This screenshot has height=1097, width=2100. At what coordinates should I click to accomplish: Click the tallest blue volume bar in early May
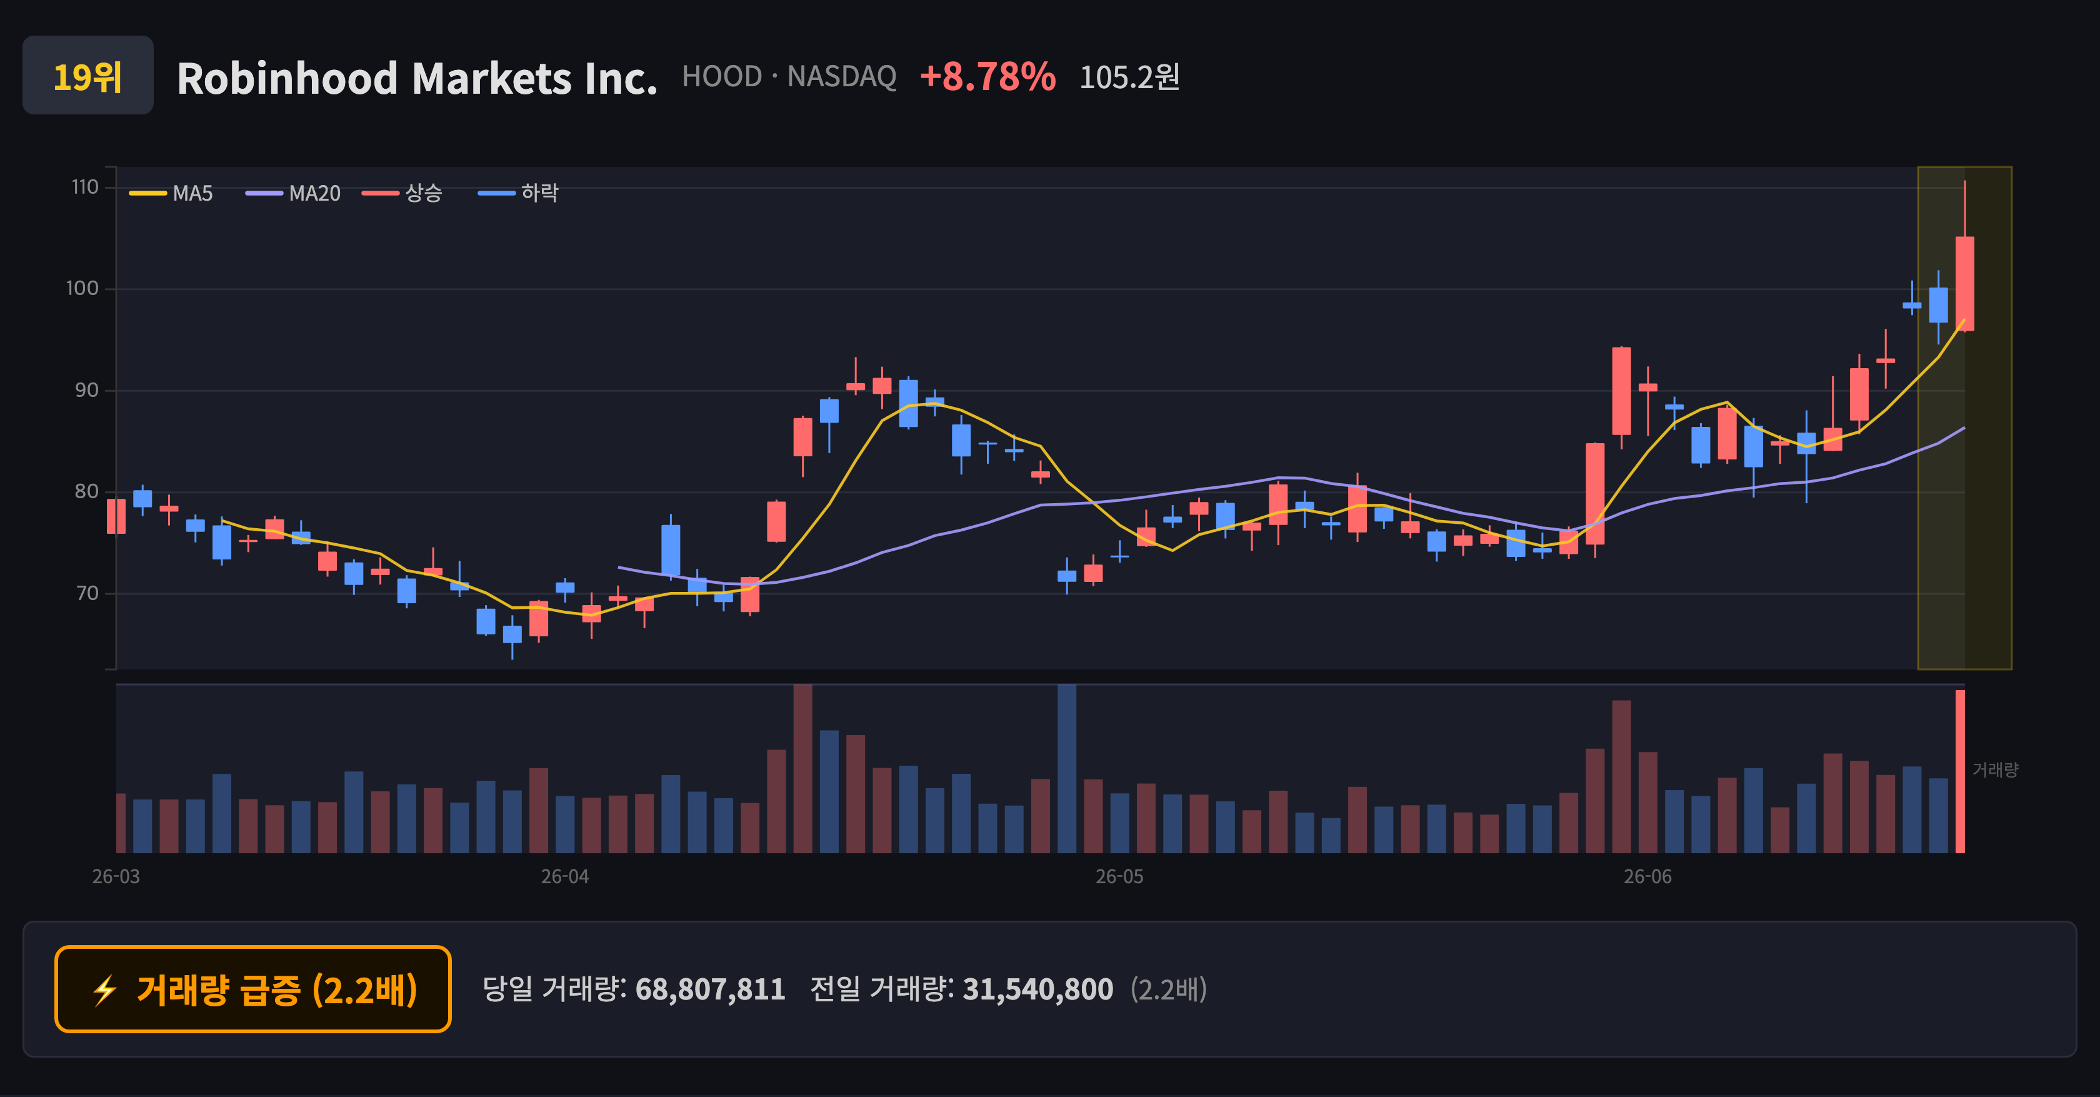click(1066, 769)
